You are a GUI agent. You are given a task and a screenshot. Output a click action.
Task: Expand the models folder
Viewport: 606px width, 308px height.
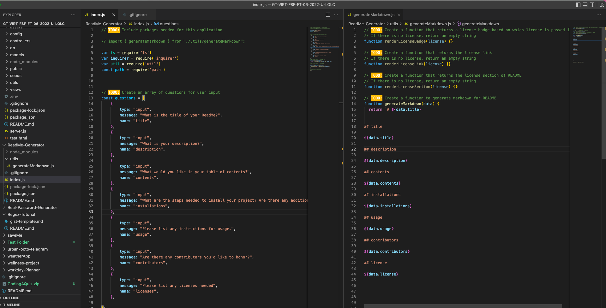[x=16, y=55]
